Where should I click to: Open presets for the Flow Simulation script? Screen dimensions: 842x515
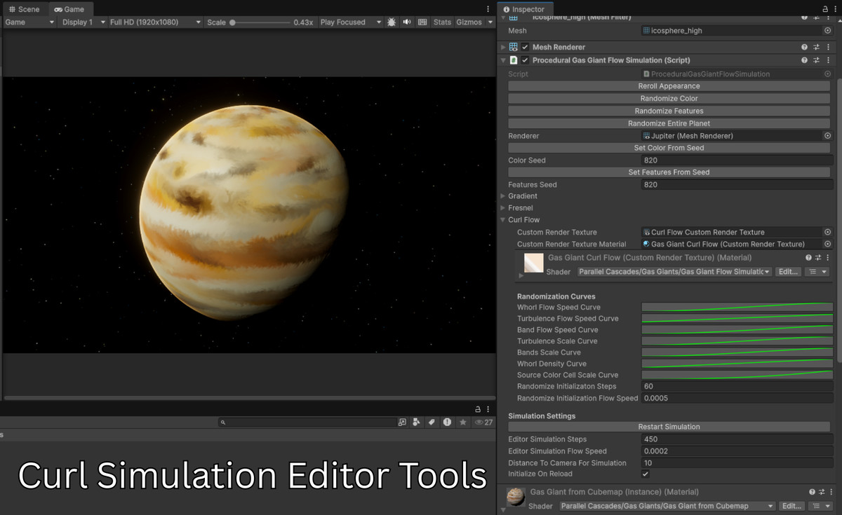pyautogui.click(x=815, y=60)
